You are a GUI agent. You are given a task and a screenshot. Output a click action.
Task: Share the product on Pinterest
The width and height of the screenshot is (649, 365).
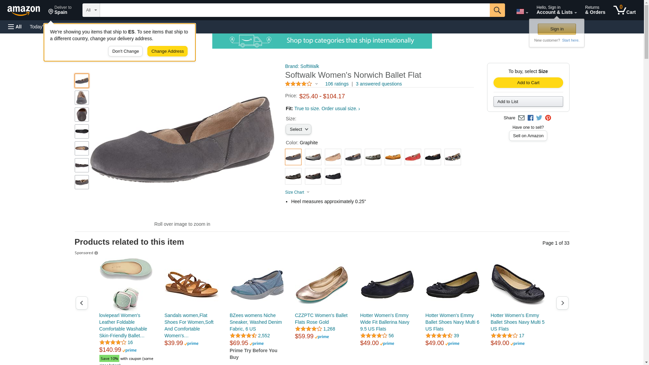(548, 118)
